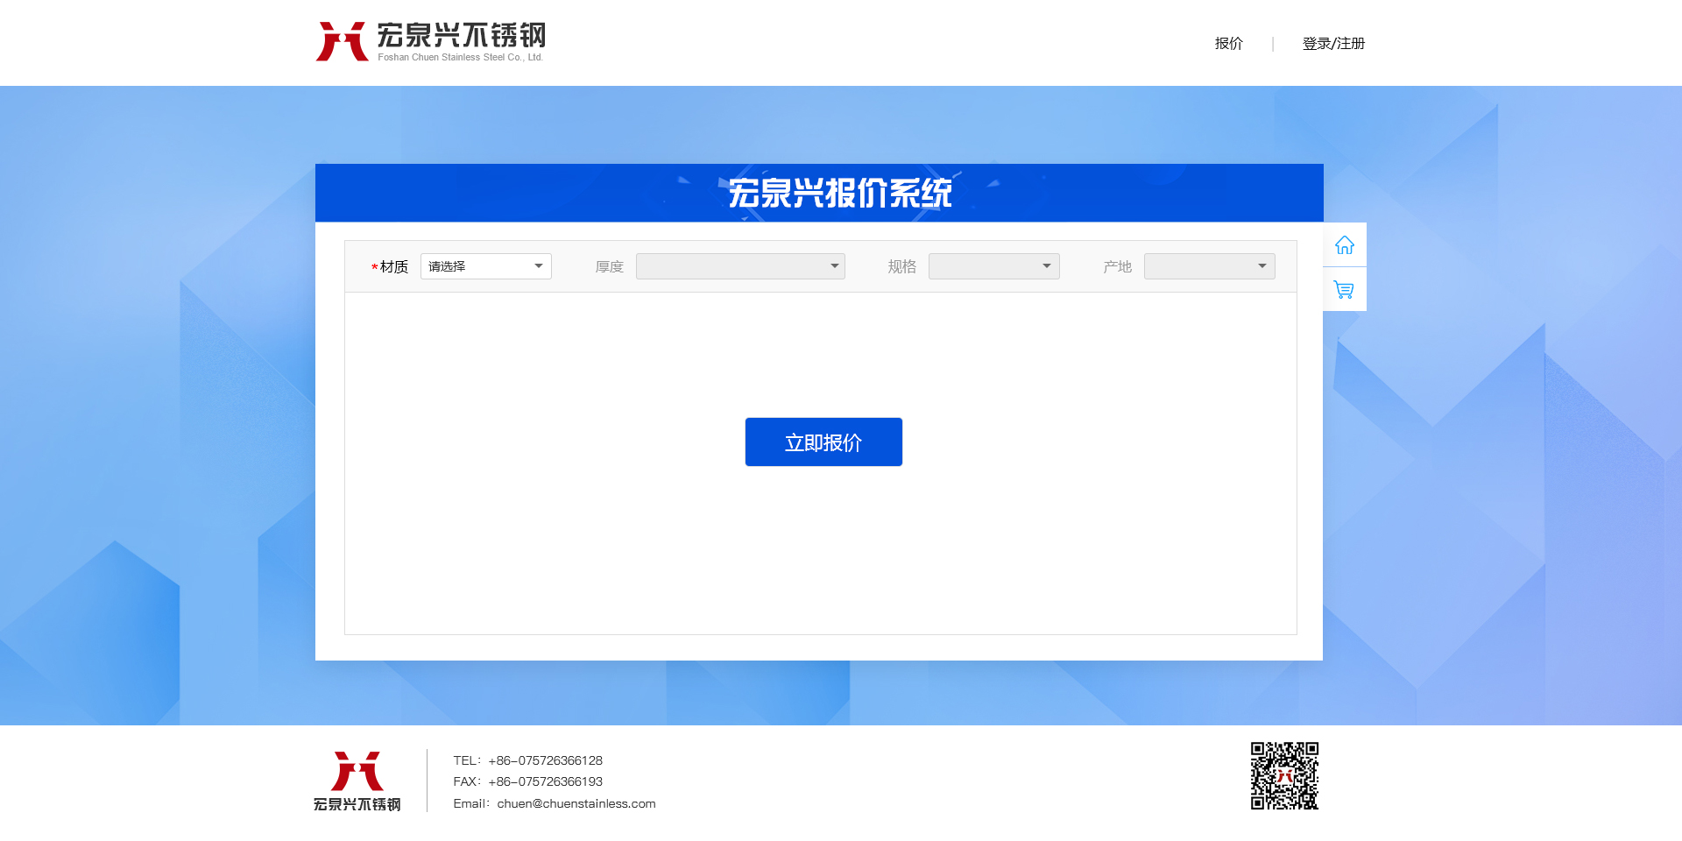Click the 宏泉兴报价系统 banner title
1682x841 pixels.
[839, 194]
